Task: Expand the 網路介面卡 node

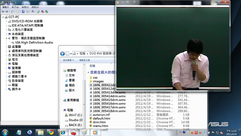Action: (x=6, y=76)
